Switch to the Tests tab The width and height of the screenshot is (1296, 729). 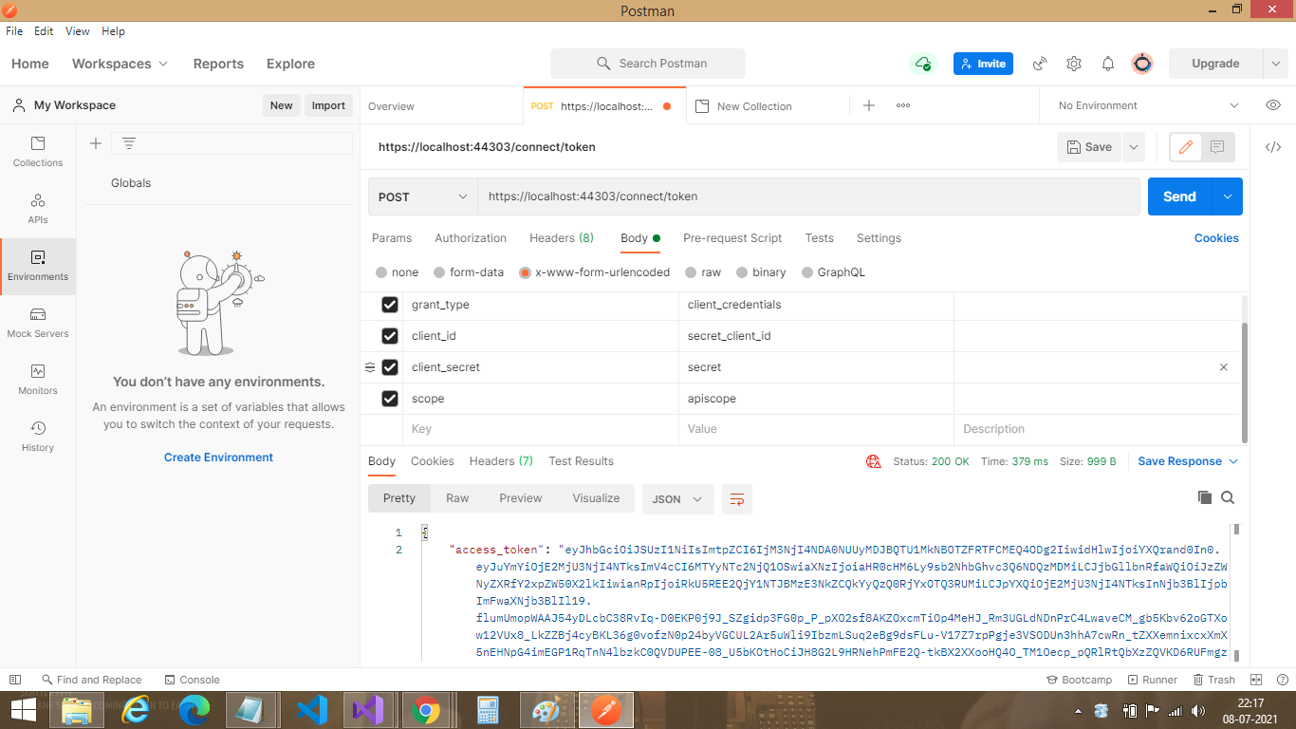pos(820,238)
